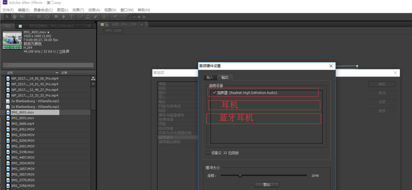Click the 默认 buffer size button
Screen dimensions: 412x190
267,185
